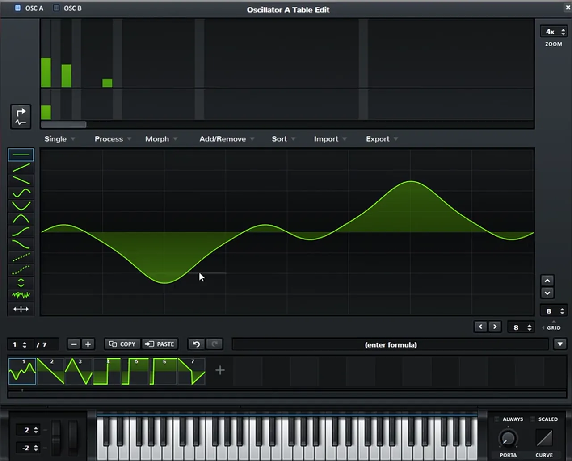Click the PORTA knob
The image size is (572, 461).
(x=508, y=438)
